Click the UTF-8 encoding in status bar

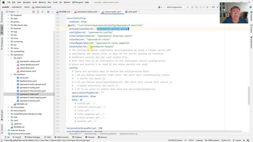tap(191, 140)
